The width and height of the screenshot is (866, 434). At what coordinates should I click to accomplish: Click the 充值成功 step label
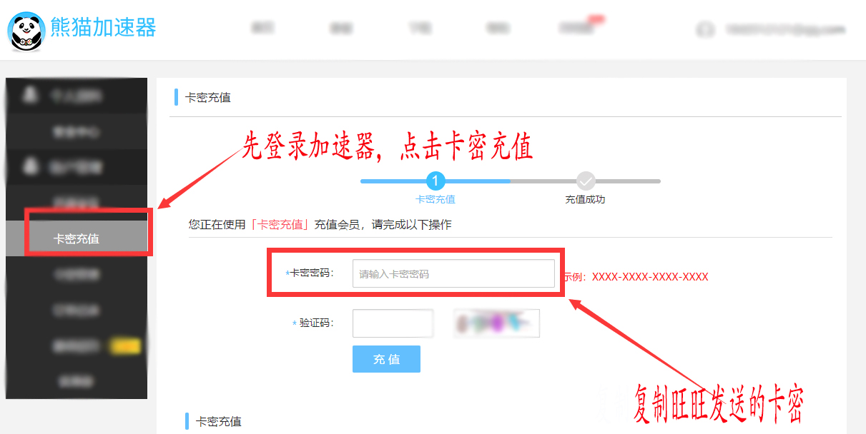pyautogui.click(x=585, y=200)
